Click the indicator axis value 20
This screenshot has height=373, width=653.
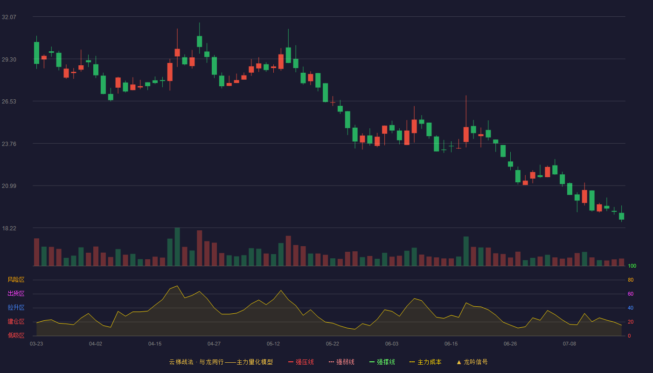point(631,322)
